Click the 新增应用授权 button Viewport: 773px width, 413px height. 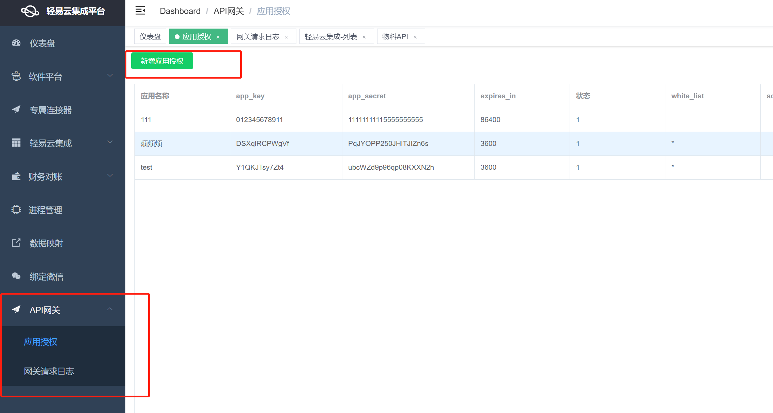[162, 61]
